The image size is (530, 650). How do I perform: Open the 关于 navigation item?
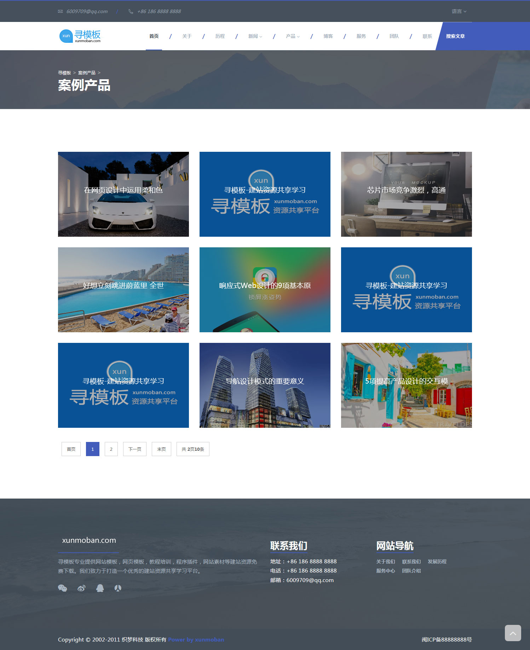click(x=187, y=36)
